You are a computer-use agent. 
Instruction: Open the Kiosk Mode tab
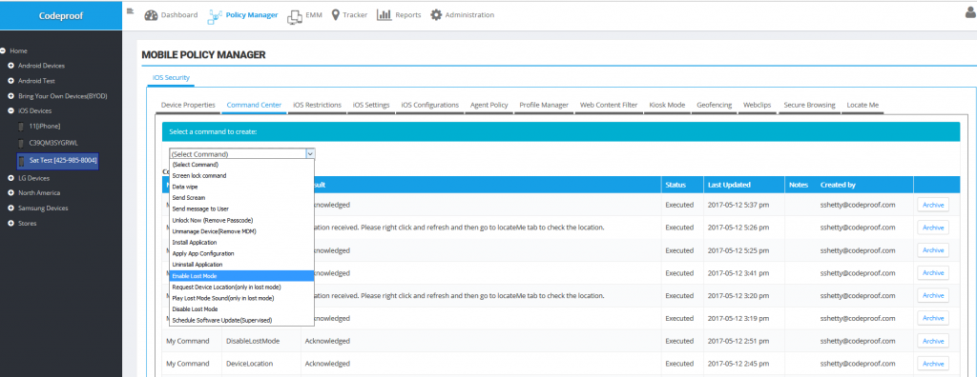tap(667, 105)
